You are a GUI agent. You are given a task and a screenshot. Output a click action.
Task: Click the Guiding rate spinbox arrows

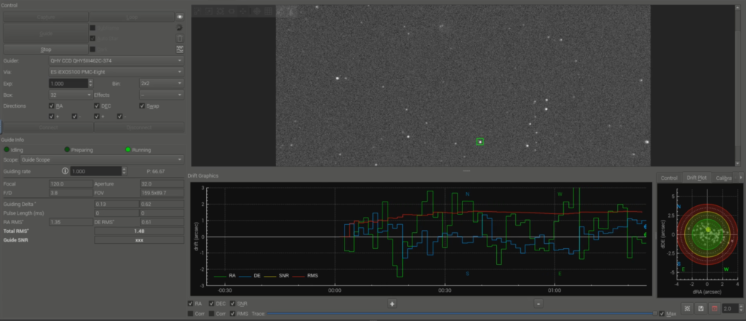coord(125,171)
